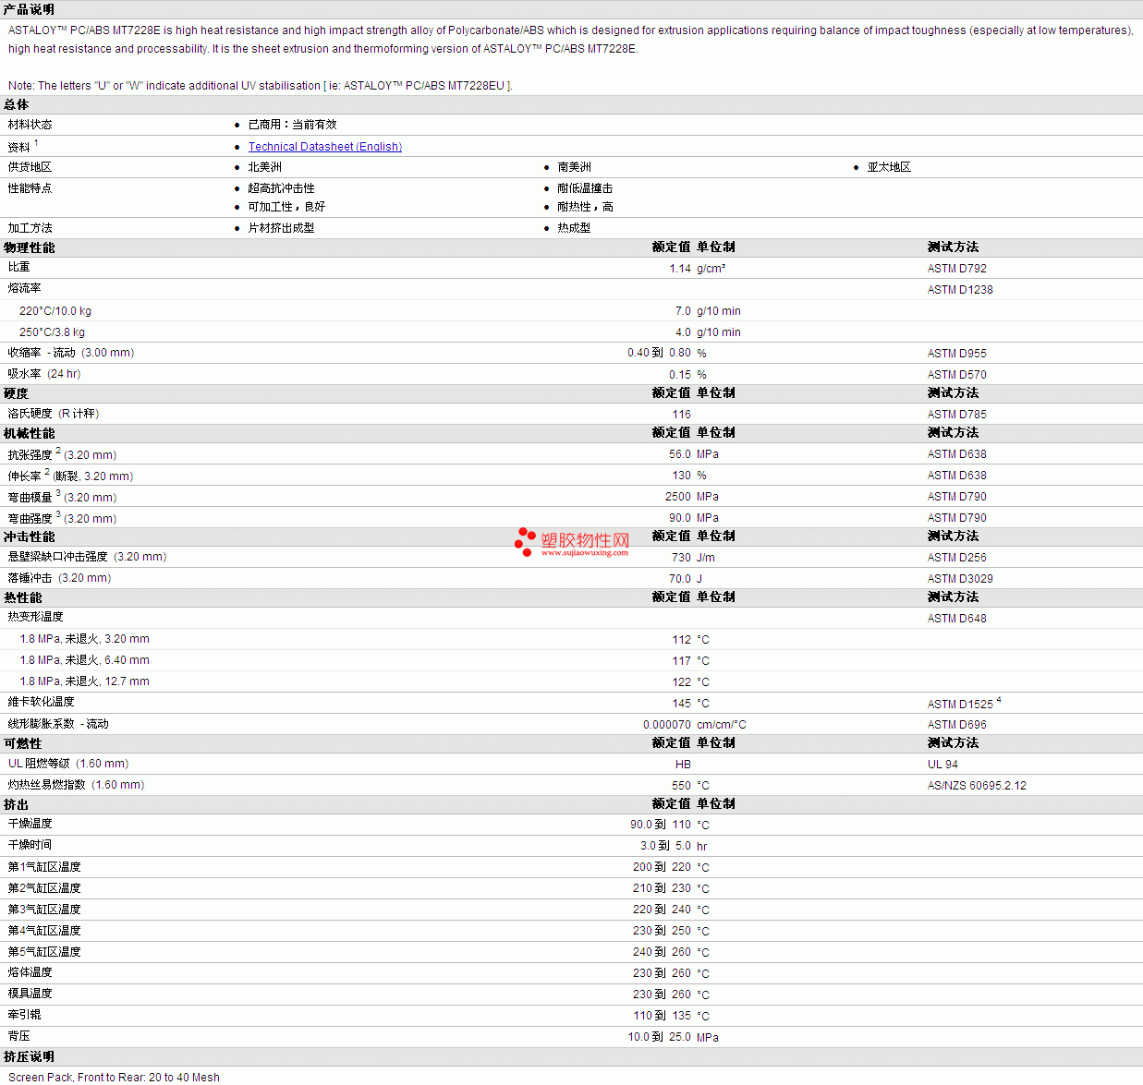Select the 第1气缸区温度 row label

(x=44, y=867)
